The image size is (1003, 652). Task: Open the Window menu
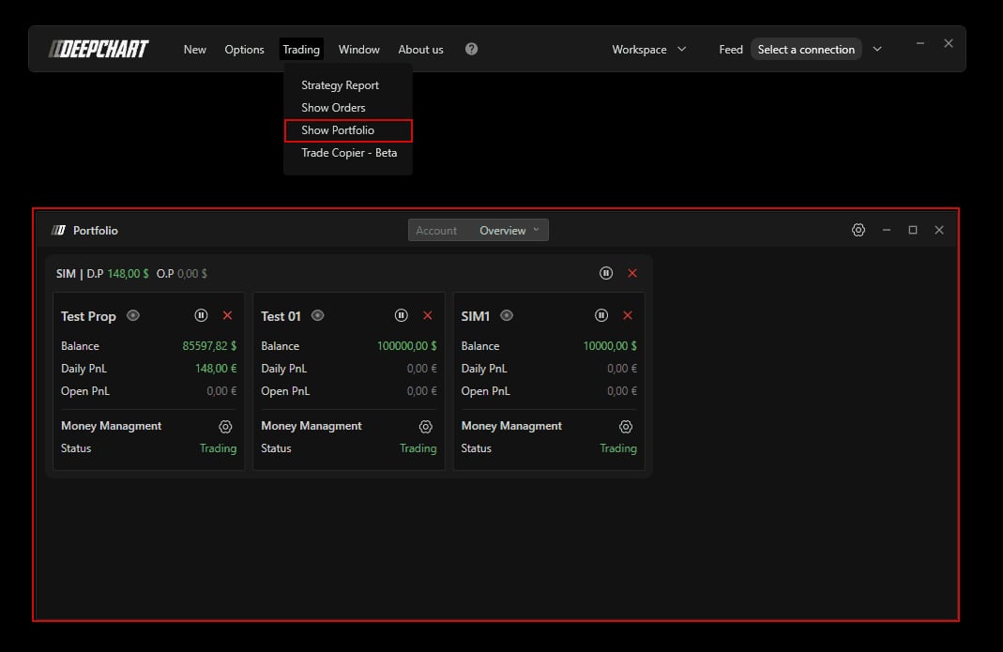(358, 50)
